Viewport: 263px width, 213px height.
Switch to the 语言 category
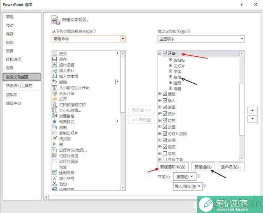pos(10,51)
